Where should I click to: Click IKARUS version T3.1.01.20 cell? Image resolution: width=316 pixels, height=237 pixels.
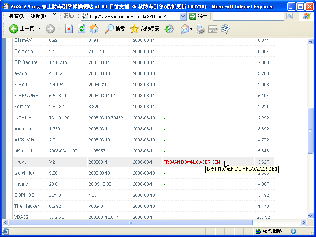[x=59, y=118]
